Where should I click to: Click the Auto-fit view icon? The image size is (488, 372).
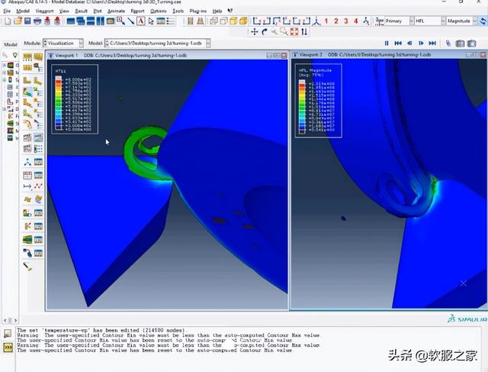point(294,32)
